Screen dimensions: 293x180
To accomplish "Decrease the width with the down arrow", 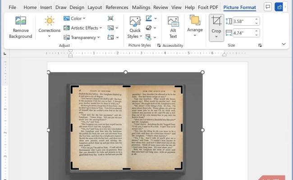I will pos(256,35).
